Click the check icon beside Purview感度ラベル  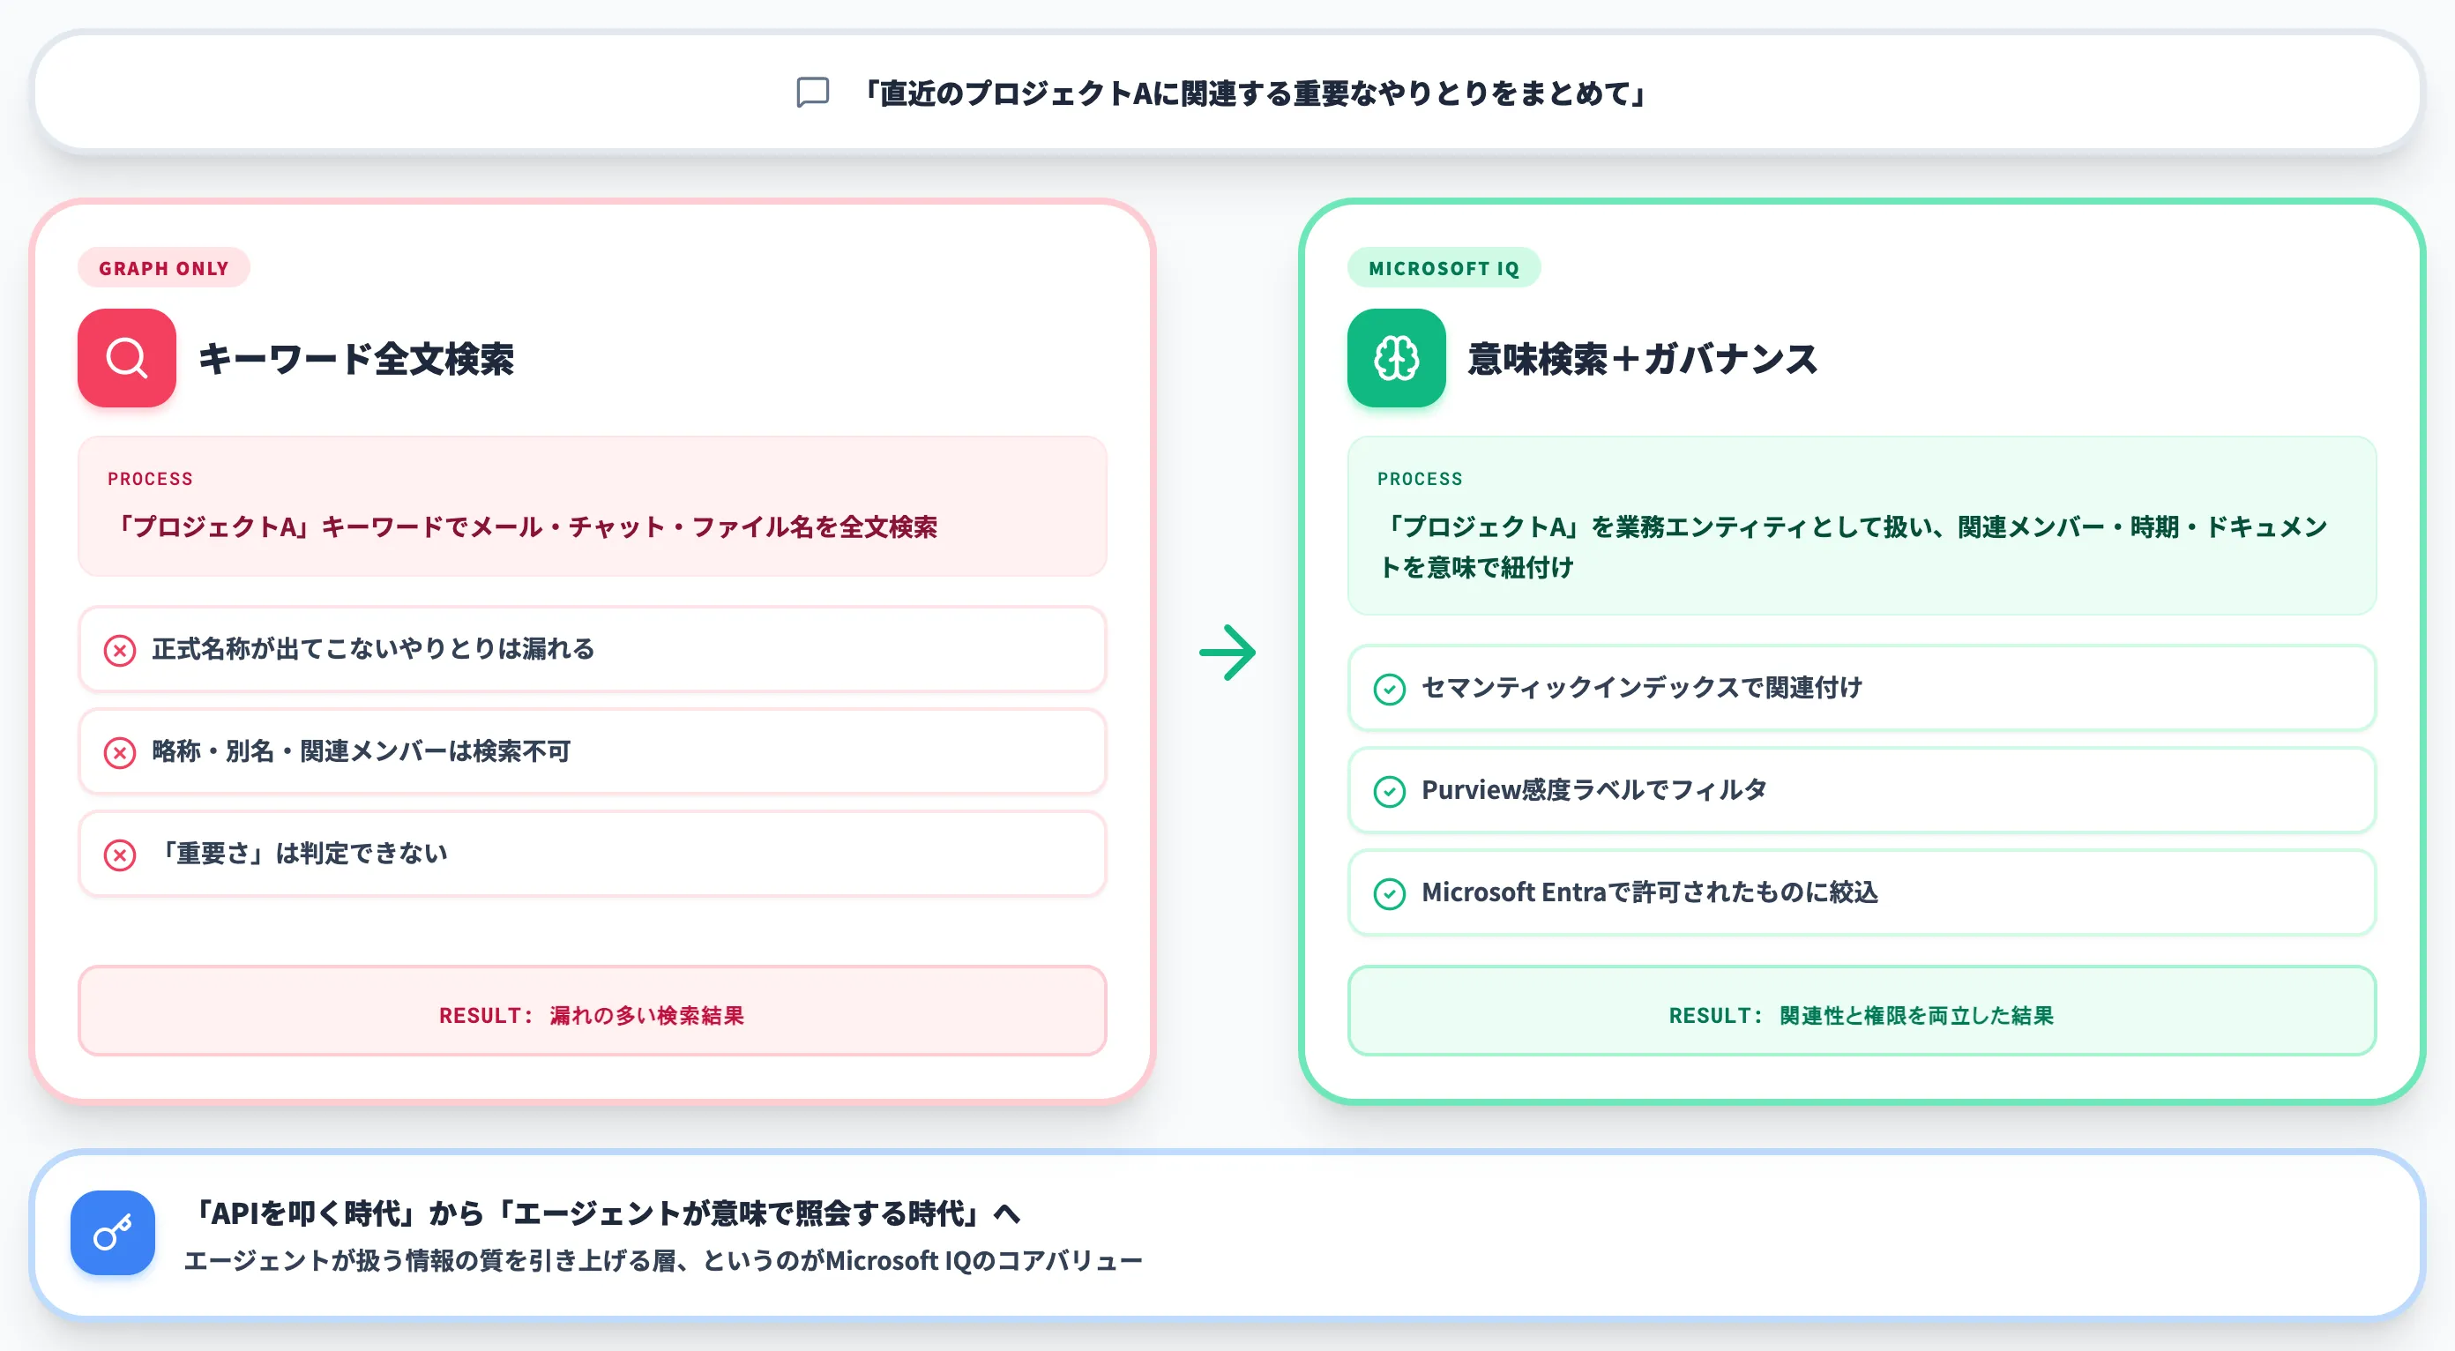[x=1390, y=791]
